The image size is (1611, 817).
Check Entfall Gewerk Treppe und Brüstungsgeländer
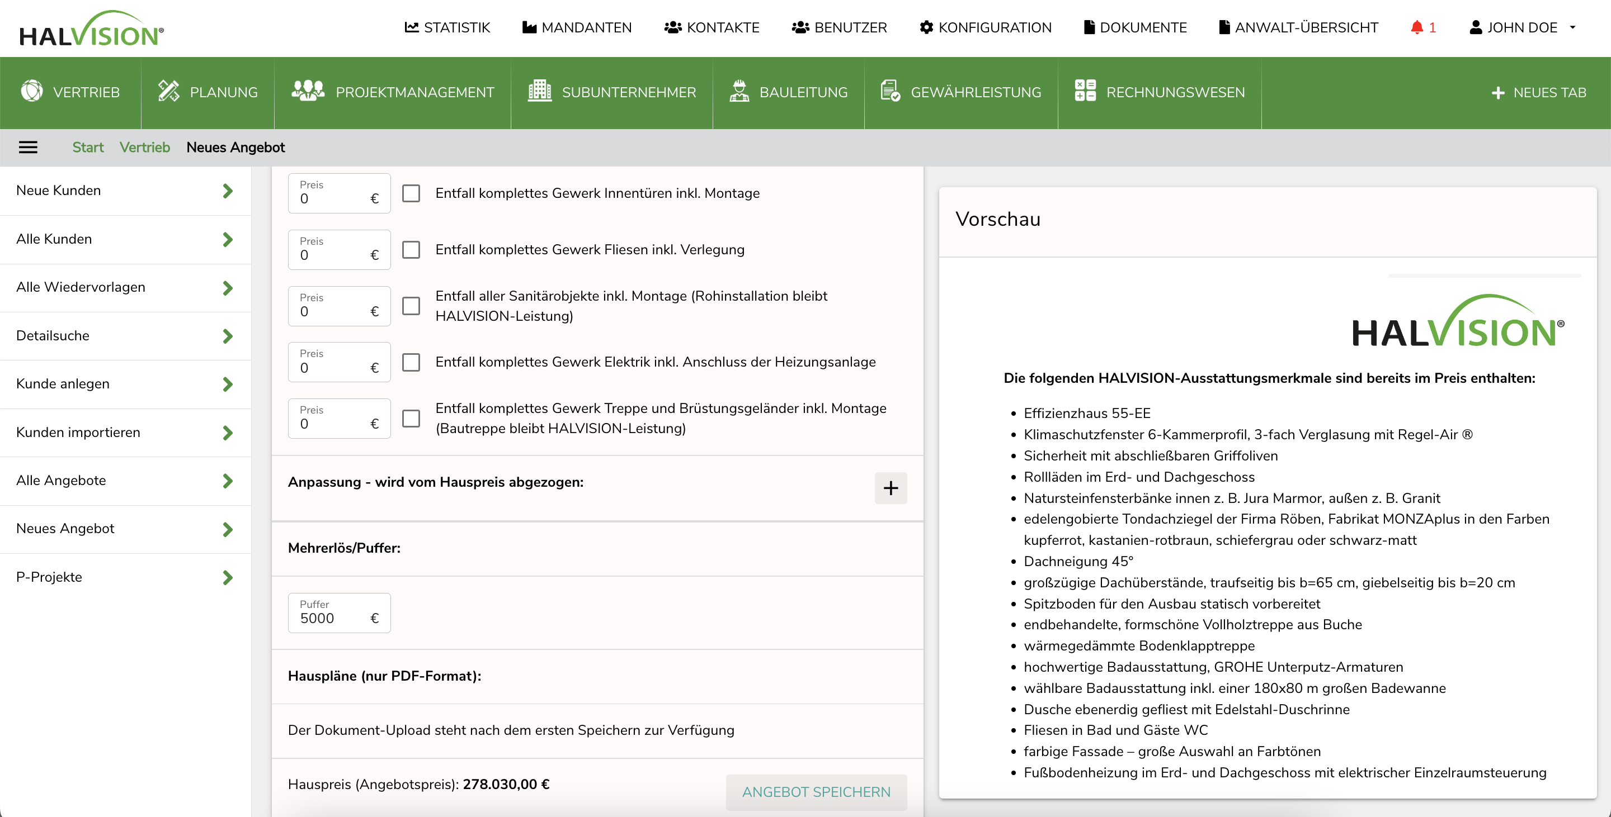[411, 419]
